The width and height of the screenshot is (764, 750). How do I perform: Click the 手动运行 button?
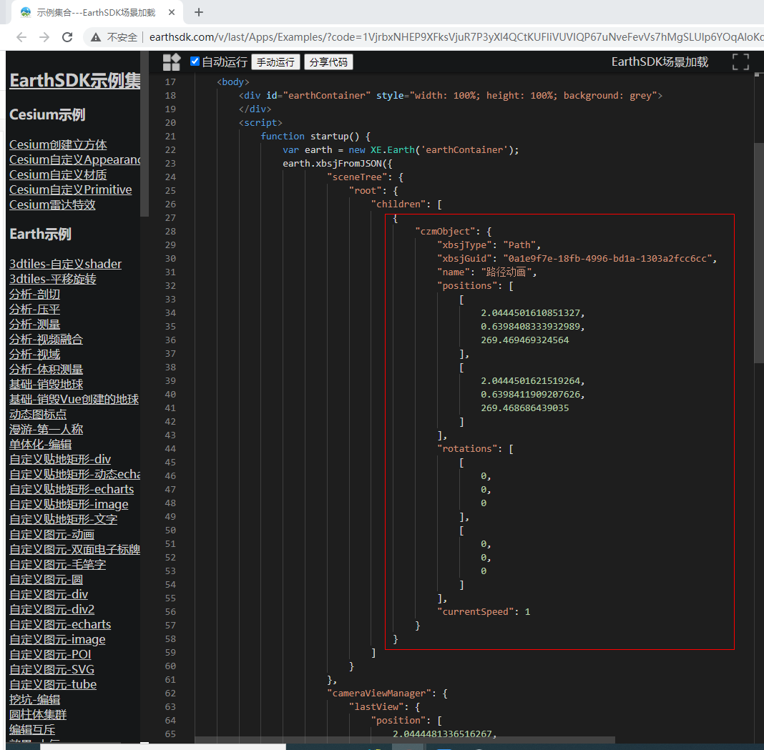click(x=276, y=62)
